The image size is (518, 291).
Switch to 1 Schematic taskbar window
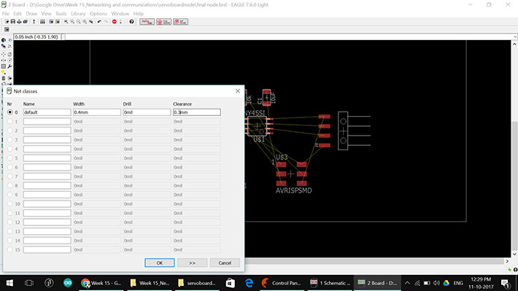pyautogui.click(x=330, y=283)
